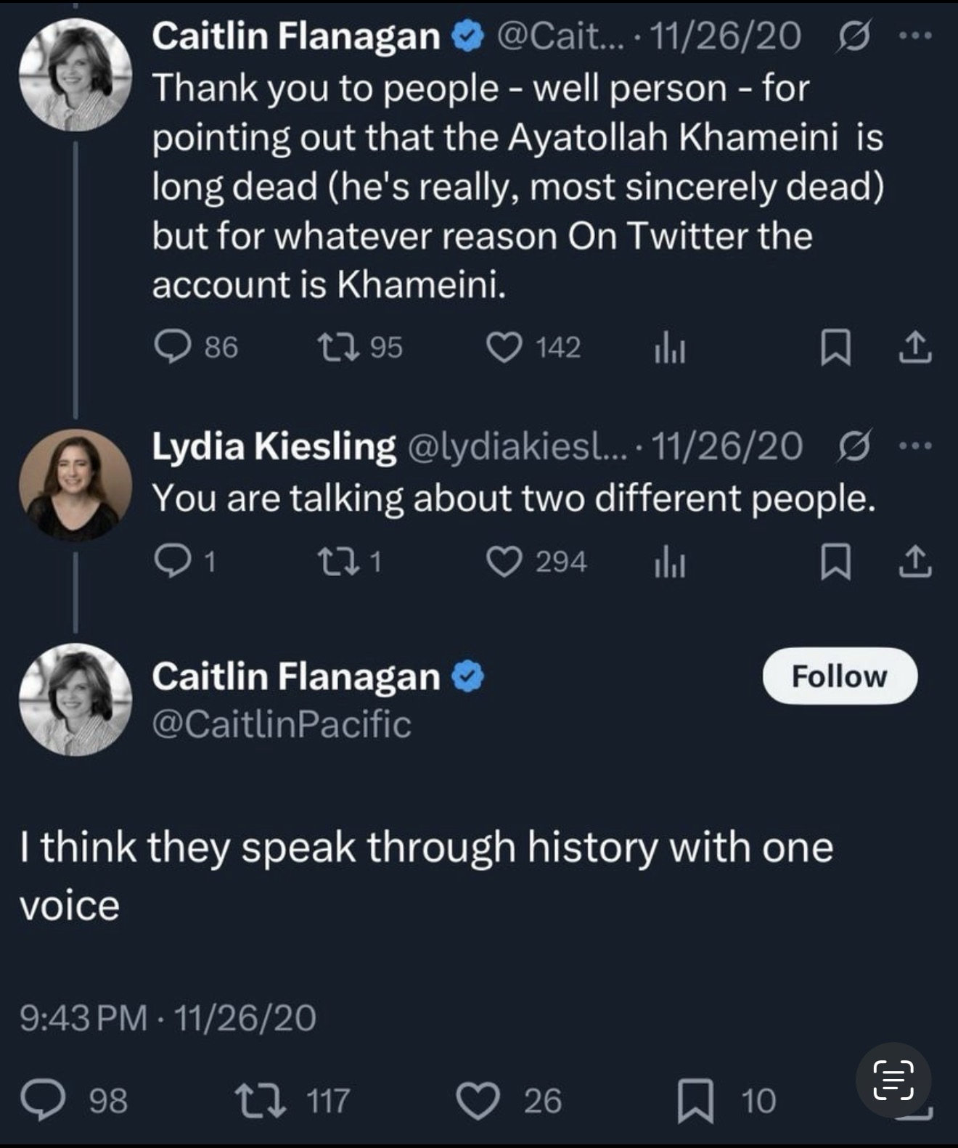Screen dimensions: 958x1148
Task: View analytics of the first tweet
Action: pos(670,348)
